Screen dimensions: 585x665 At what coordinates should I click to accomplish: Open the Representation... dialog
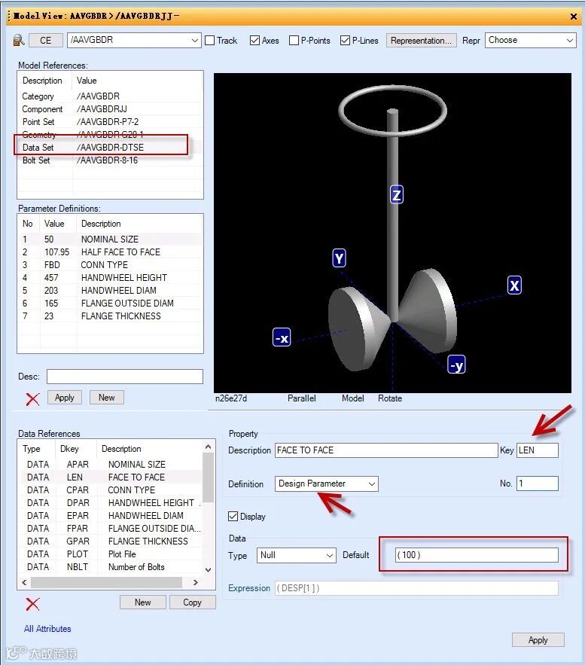pyautogui.click(x=421, y=40)
